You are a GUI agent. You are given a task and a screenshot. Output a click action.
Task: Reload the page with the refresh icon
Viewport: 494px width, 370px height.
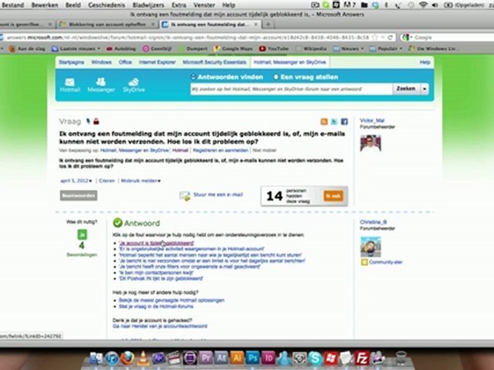390,37
